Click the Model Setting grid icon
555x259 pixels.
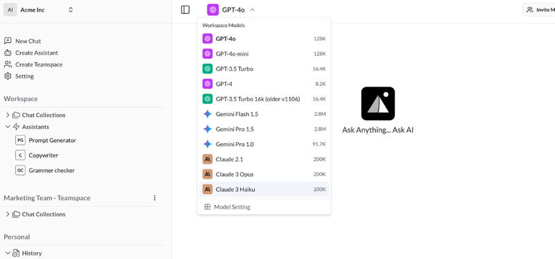point(207,207)
